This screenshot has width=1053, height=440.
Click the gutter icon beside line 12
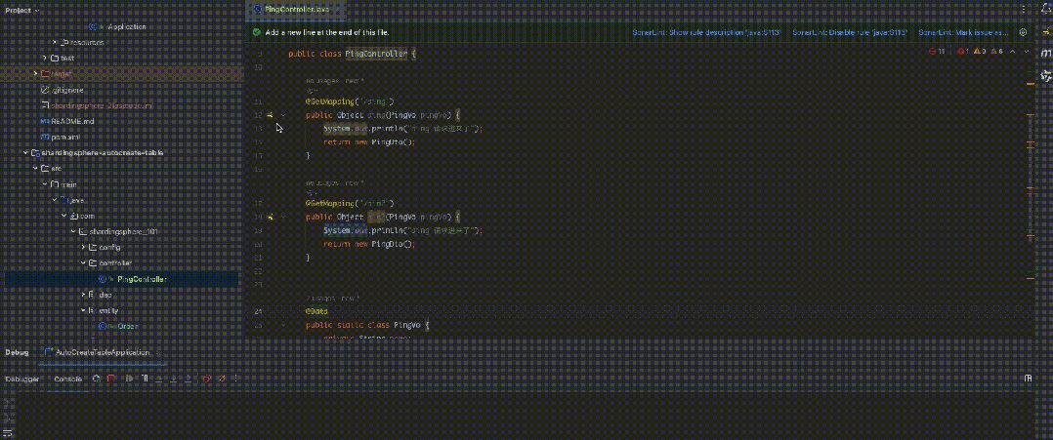coord(270,114)
